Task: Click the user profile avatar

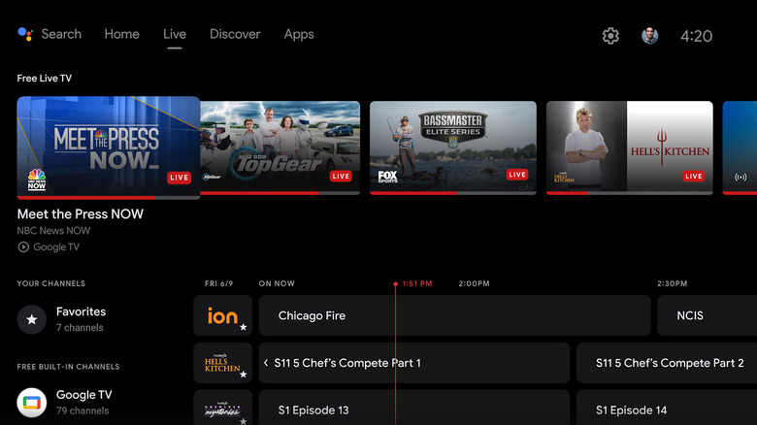Action: click(x=649, y=36)
